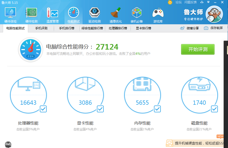Click the Lu Dashi avatar logo
Viewport: 228px width, 148px height.
pos(214,14)
